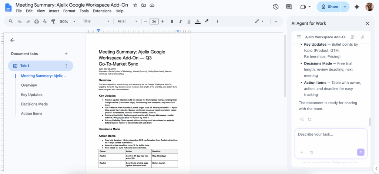This screenshot has height=174, width=379.
Task: Search the menus magnifier icon
Action: click(x=11, y=21)
